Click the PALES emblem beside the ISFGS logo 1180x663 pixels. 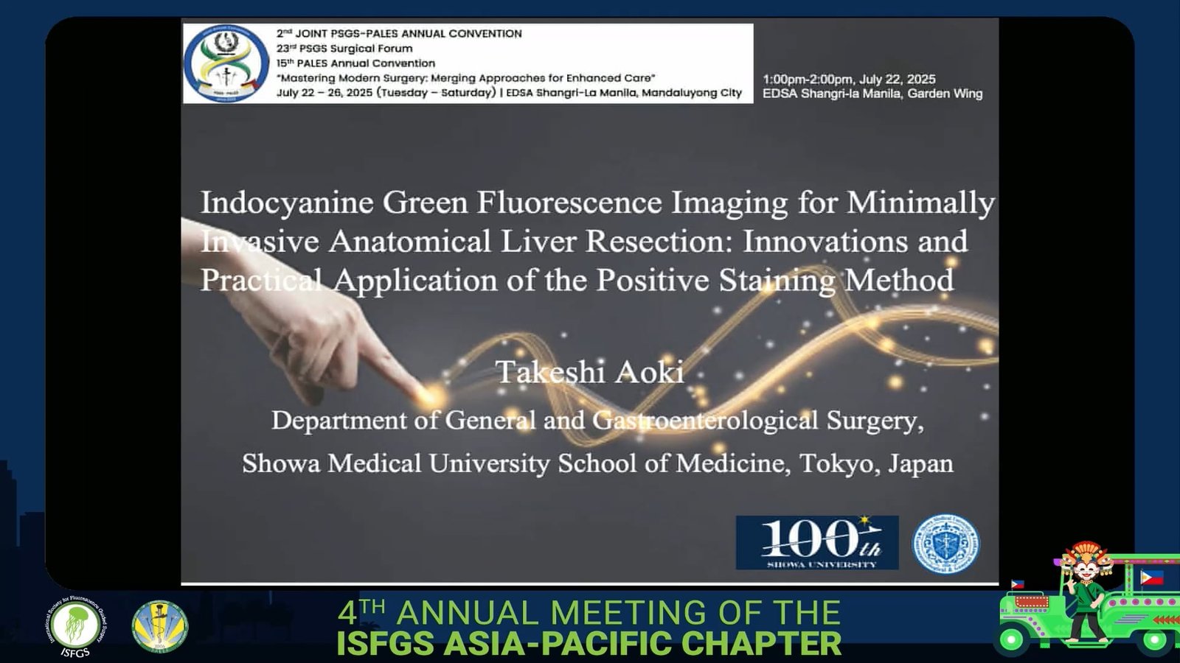pyautogui.click(x=160, y=627)
